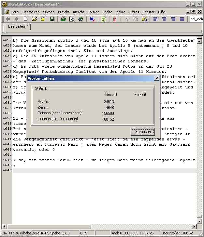Minimize the inner document window
This screenshot has height=237, width=204.
click(188, 12)
